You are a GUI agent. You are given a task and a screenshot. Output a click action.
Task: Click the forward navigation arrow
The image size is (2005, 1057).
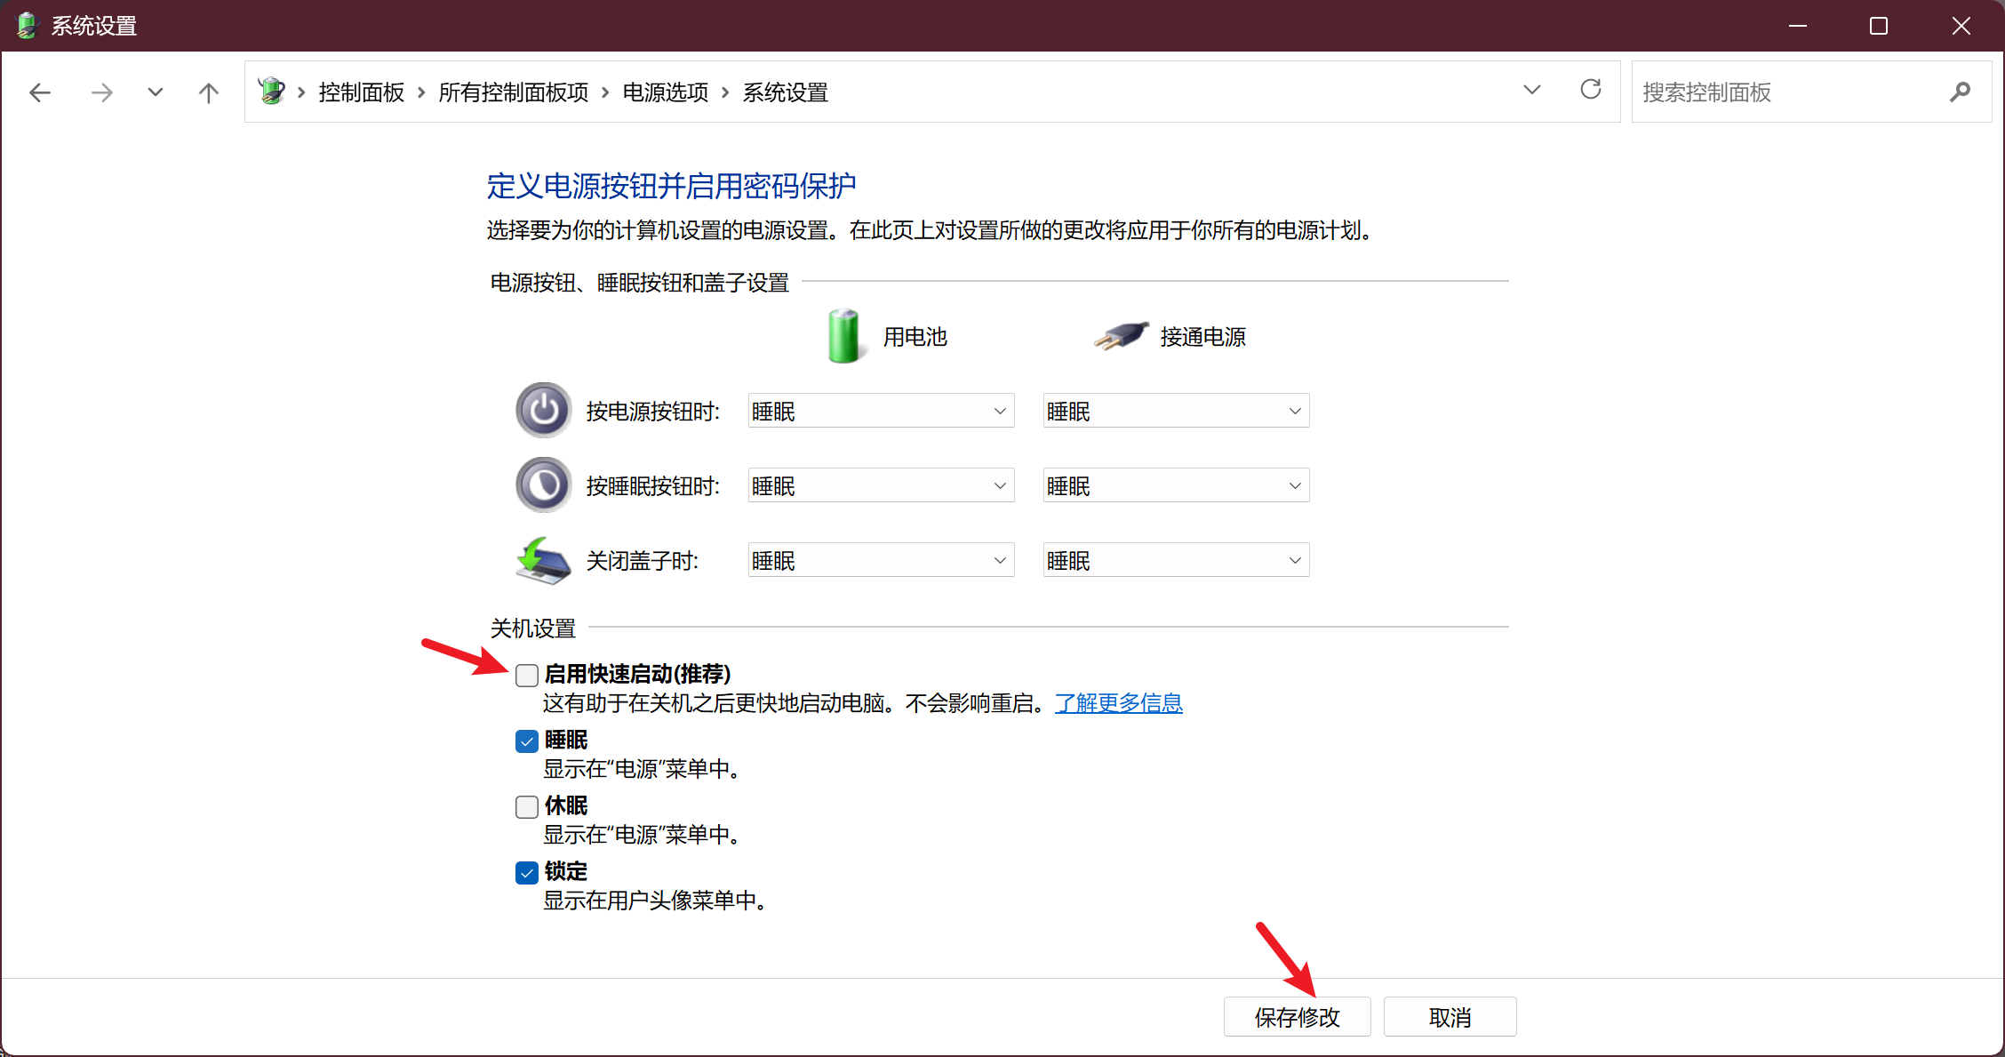102,92
